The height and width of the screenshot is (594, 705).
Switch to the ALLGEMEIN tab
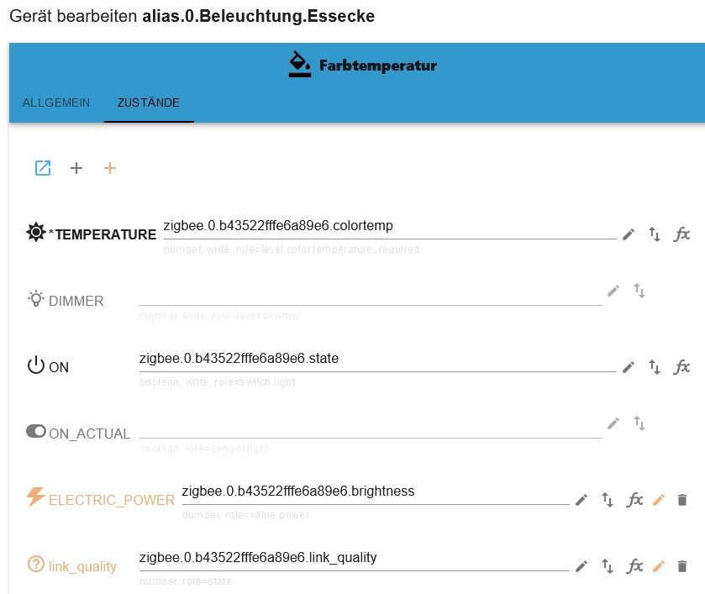pyautogui.click(x=56, y=103)
